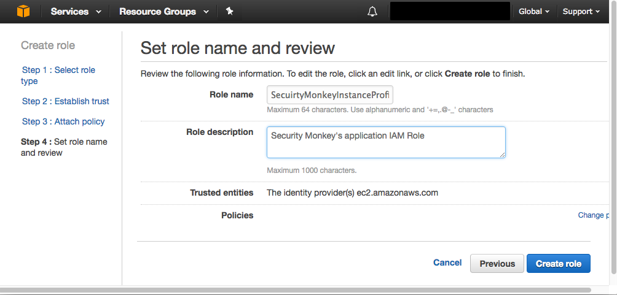This screenshot has width=617, height=295.
Task: Click into the Role description textarea
Action: pyautogui.click(x=386, y=142)
